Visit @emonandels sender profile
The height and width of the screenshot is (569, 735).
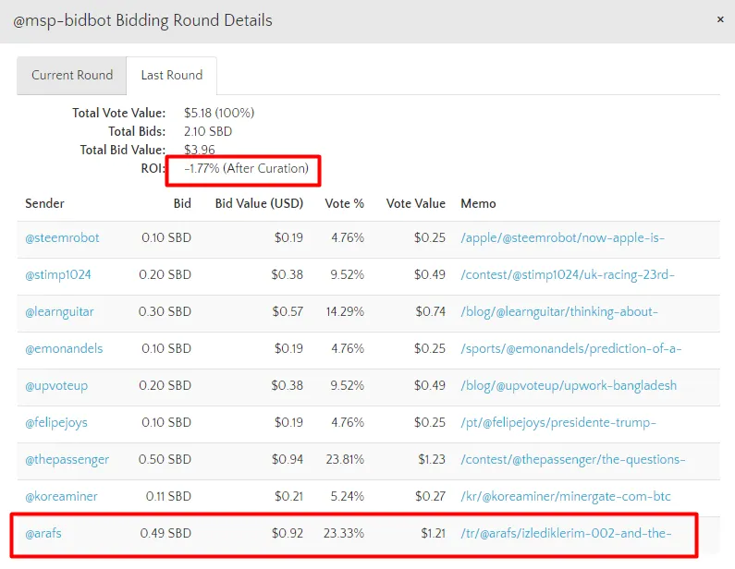tap(64, 349)
